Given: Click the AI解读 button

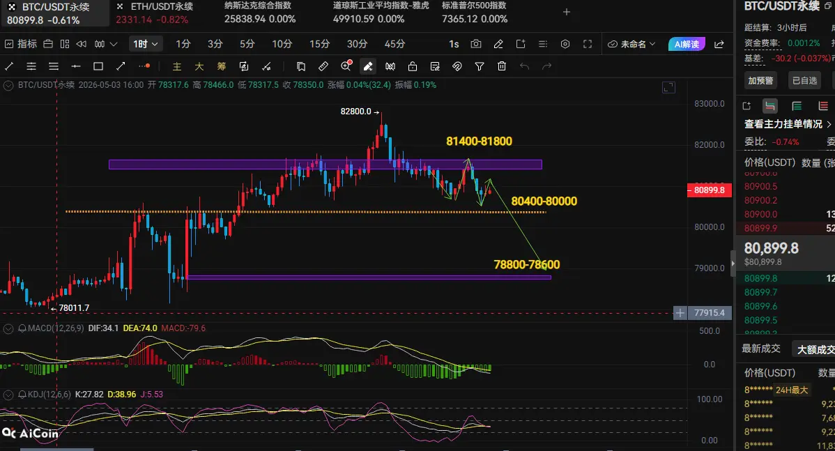Looking at the screenshot, I should pos(687,44).
